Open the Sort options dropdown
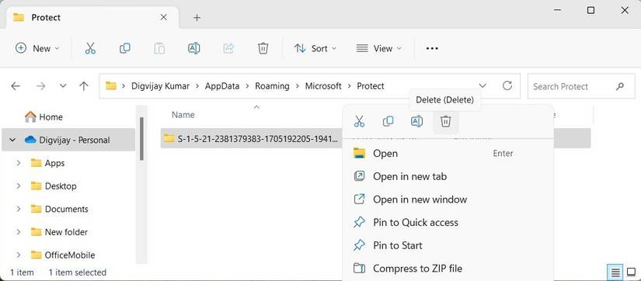The image size is (641, 281). 315,49
